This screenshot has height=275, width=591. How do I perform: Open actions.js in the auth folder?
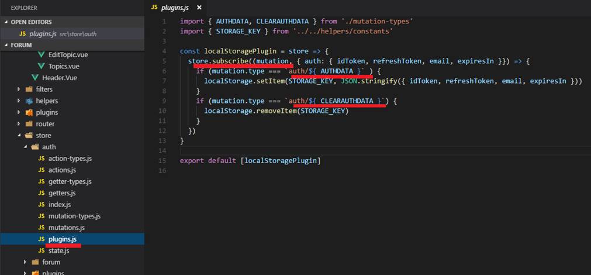(x=62, y=170)
